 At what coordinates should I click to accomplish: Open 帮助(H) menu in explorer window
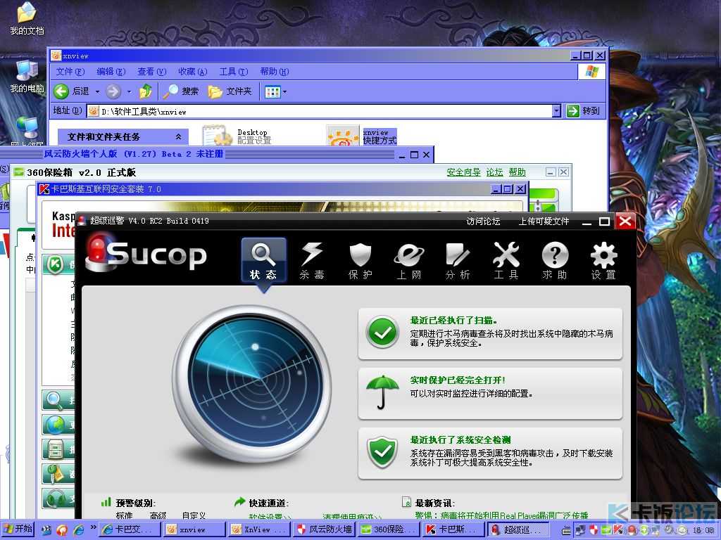(x=275, y=72)
